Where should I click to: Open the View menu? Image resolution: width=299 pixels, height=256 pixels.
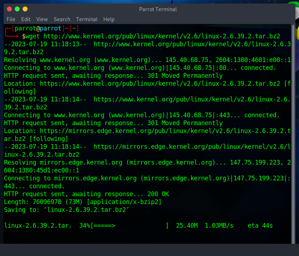[x=42, y=19]
